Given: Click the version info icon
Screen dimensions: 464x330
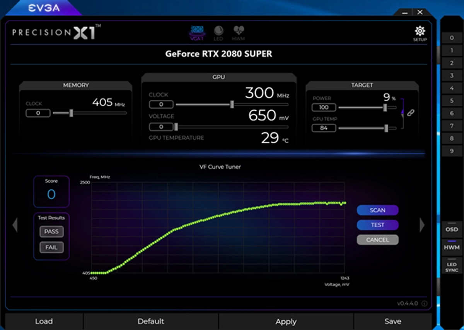Looking at the screenshot, I should pos(424,303).
